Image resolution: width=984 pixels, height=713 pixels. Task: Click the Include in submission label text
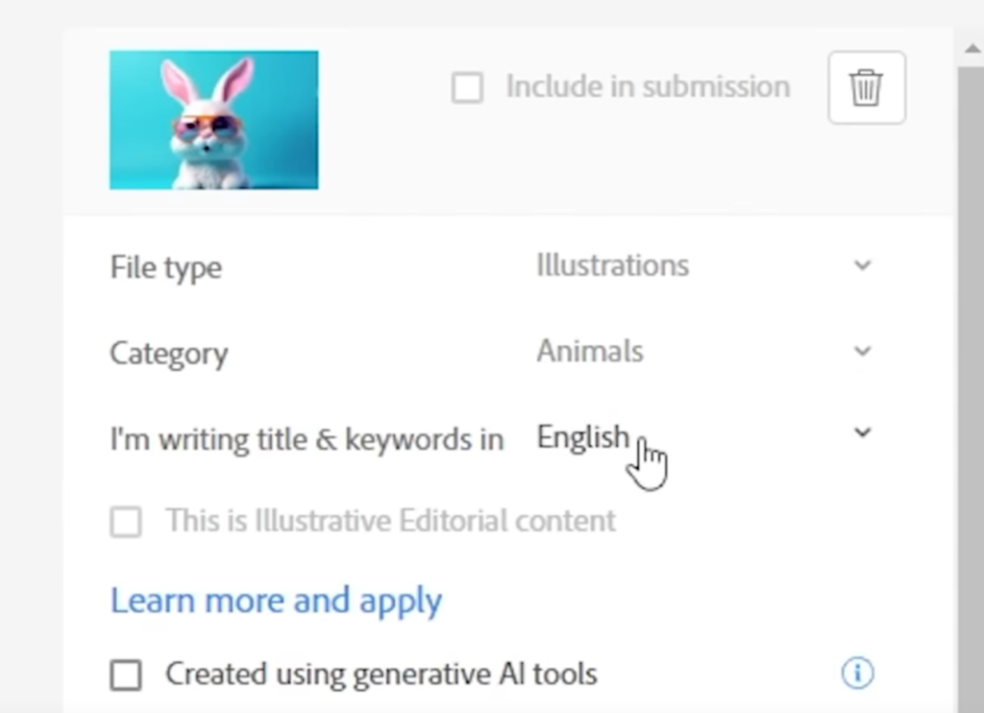(x=648, y=86)
